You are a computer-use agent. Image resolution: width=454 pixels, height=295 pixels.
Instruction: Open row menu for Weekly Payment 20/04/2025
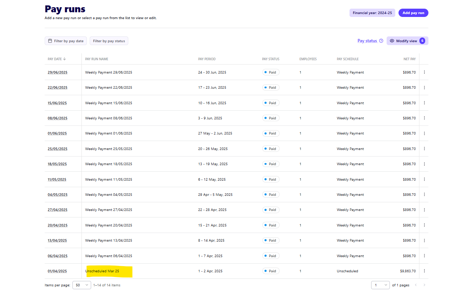pyautogui.click(x=424, y=225)
